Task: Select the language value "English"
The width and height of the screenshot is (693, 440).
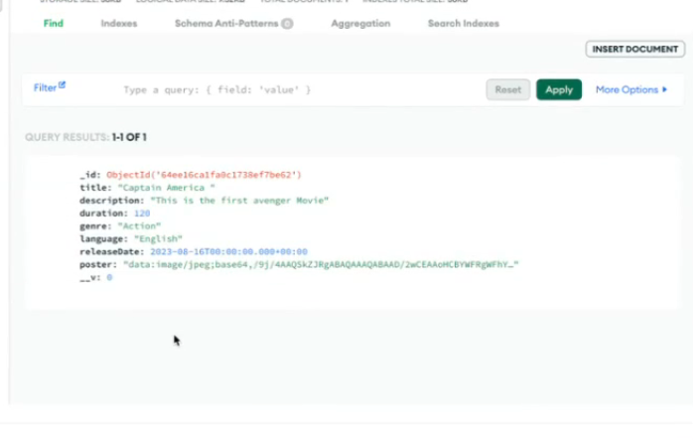Action: [x=158, y=238]
